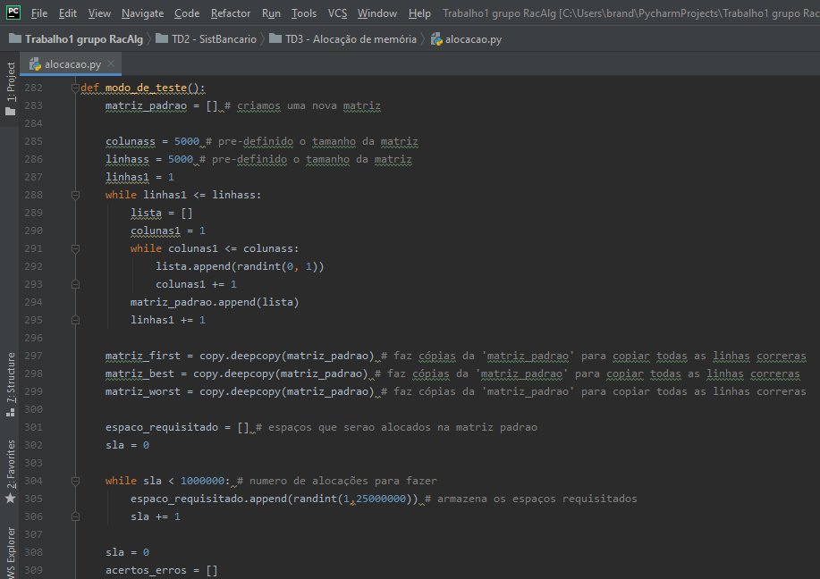Click the TD2 folder icon in breadcrumbs

coord(162,38)
